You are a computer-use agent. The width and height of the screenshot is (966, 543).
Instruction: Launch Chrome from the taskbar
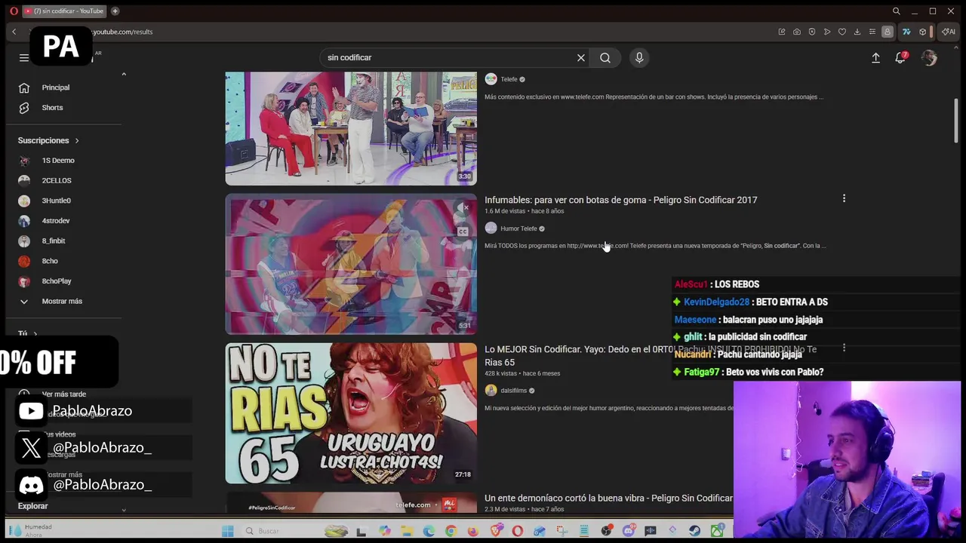[x=451, y=531]
